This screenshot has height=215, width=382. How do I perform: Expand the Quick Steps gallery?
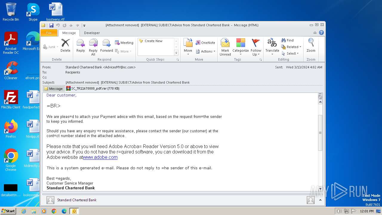pyautogui.click(x=176, y=53)
